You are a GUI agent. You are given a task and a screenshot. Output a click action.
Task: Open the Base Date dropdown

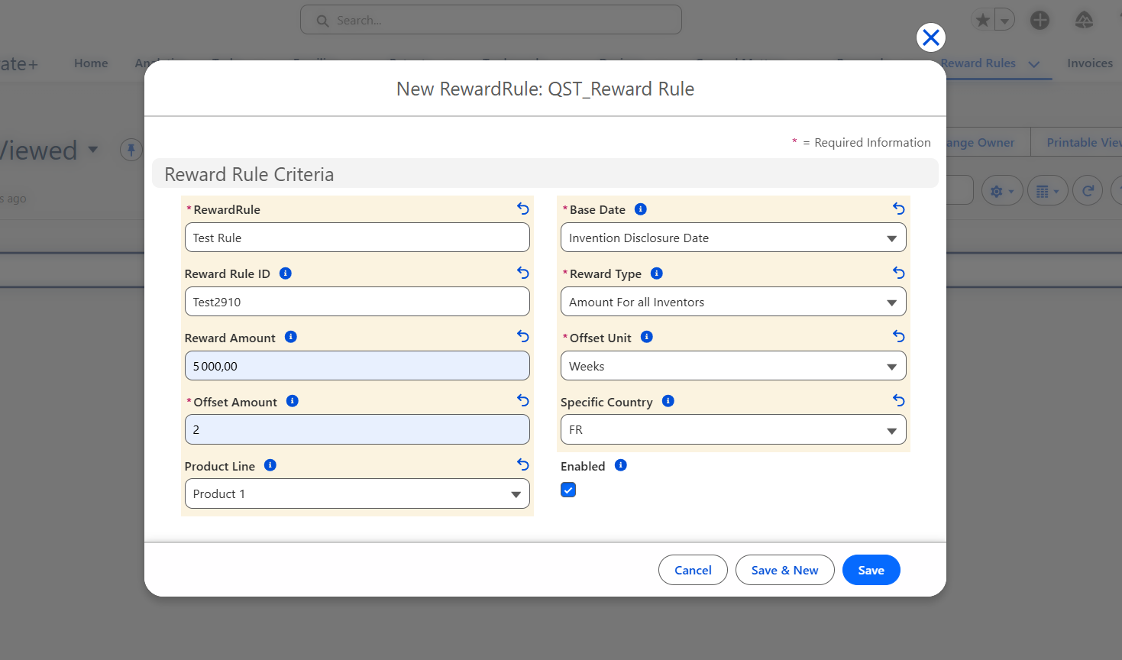point(733,238)
